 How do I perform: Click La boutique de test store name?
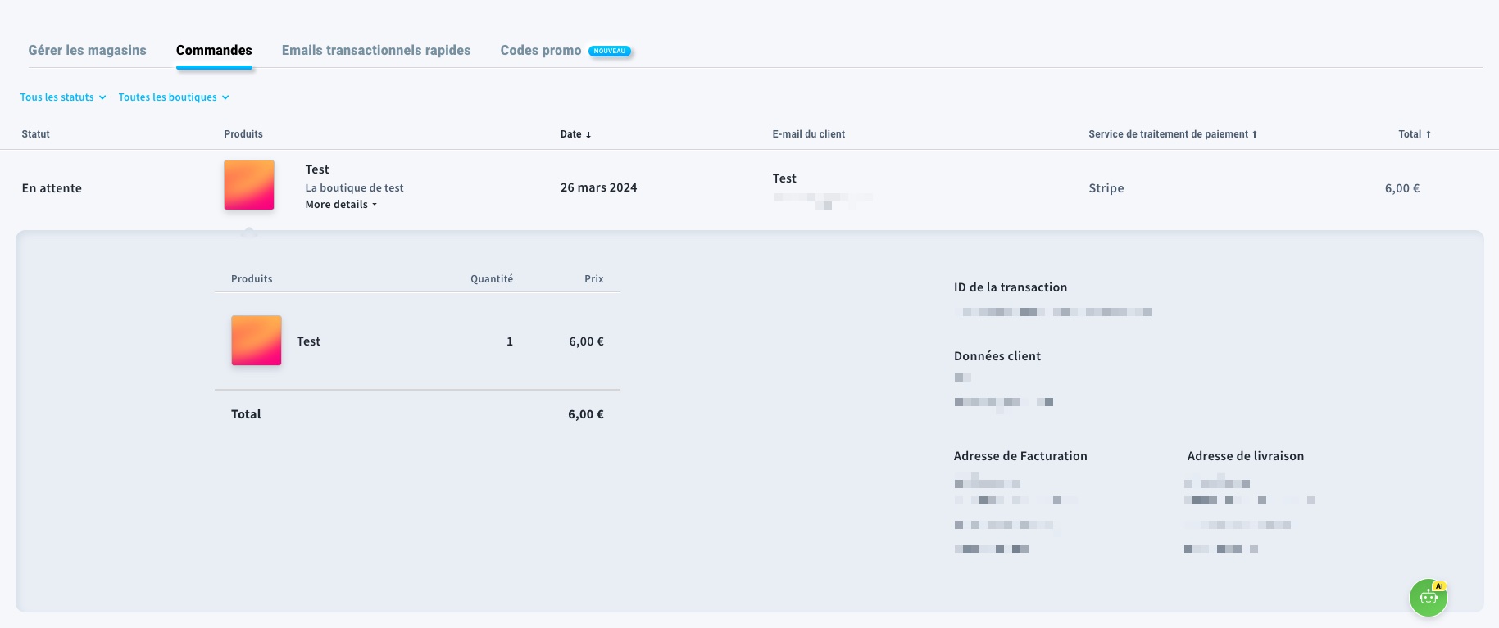pyautogui.click(x=355, y=188)
